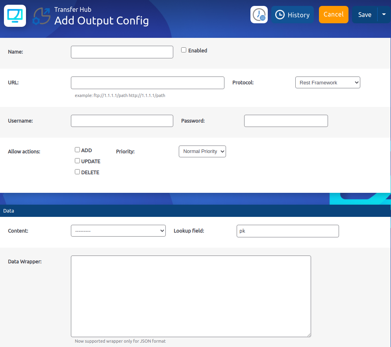Click the Save button
This screenshot has height=347, width=391.
pos(364,15)
